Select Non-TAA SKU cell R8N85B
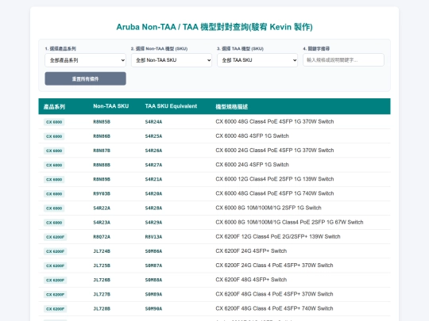Screen dimensions: 429x321 coord(102,122)
